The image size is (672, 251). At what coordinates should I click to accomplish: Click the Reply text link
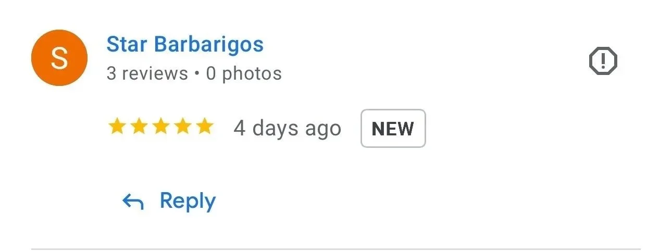tap(188, 200)
